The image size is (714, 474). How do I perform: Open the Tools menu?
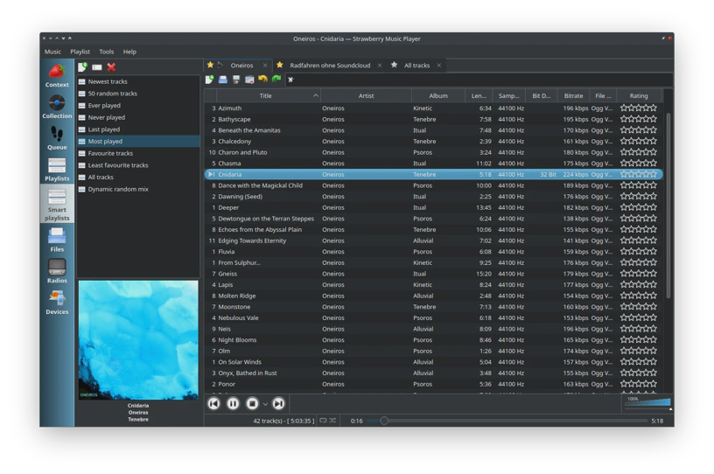click(107, 52)
